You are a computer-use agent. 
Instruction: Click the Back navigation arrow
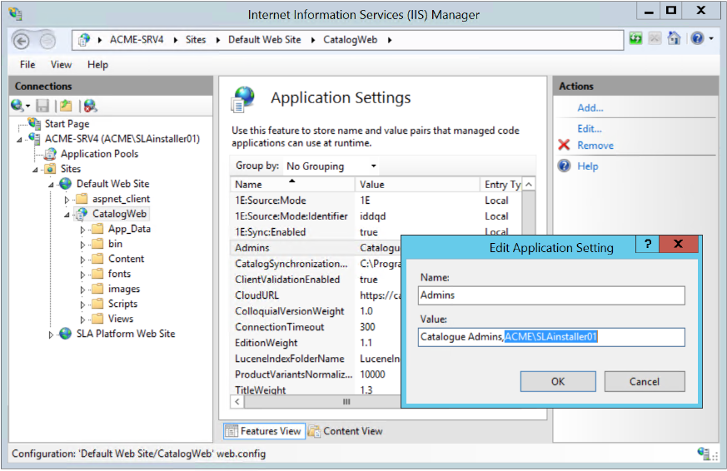(x=22, y=40)
